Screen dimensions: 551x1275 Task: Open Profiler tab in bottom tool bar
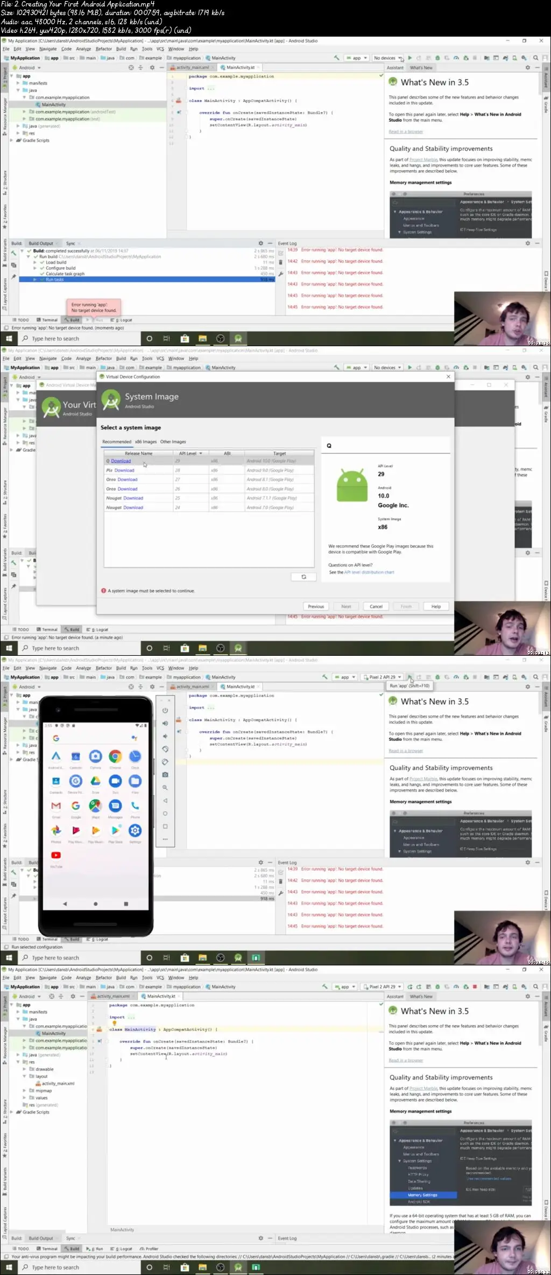point(149,1249)
